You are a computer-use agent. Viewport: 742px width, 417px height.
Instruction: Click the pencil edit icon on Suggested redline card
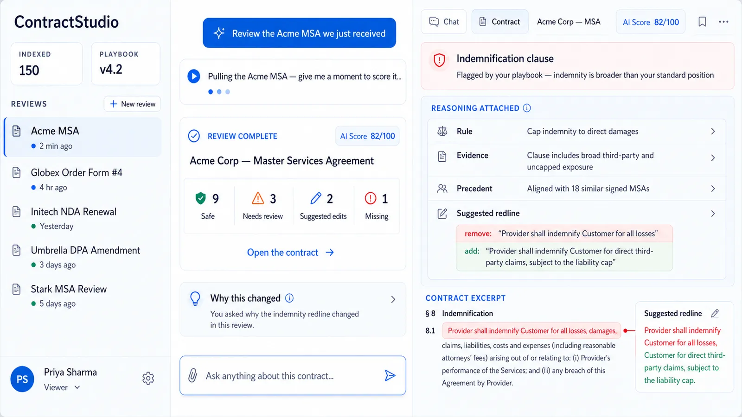[x=715, y=314]
